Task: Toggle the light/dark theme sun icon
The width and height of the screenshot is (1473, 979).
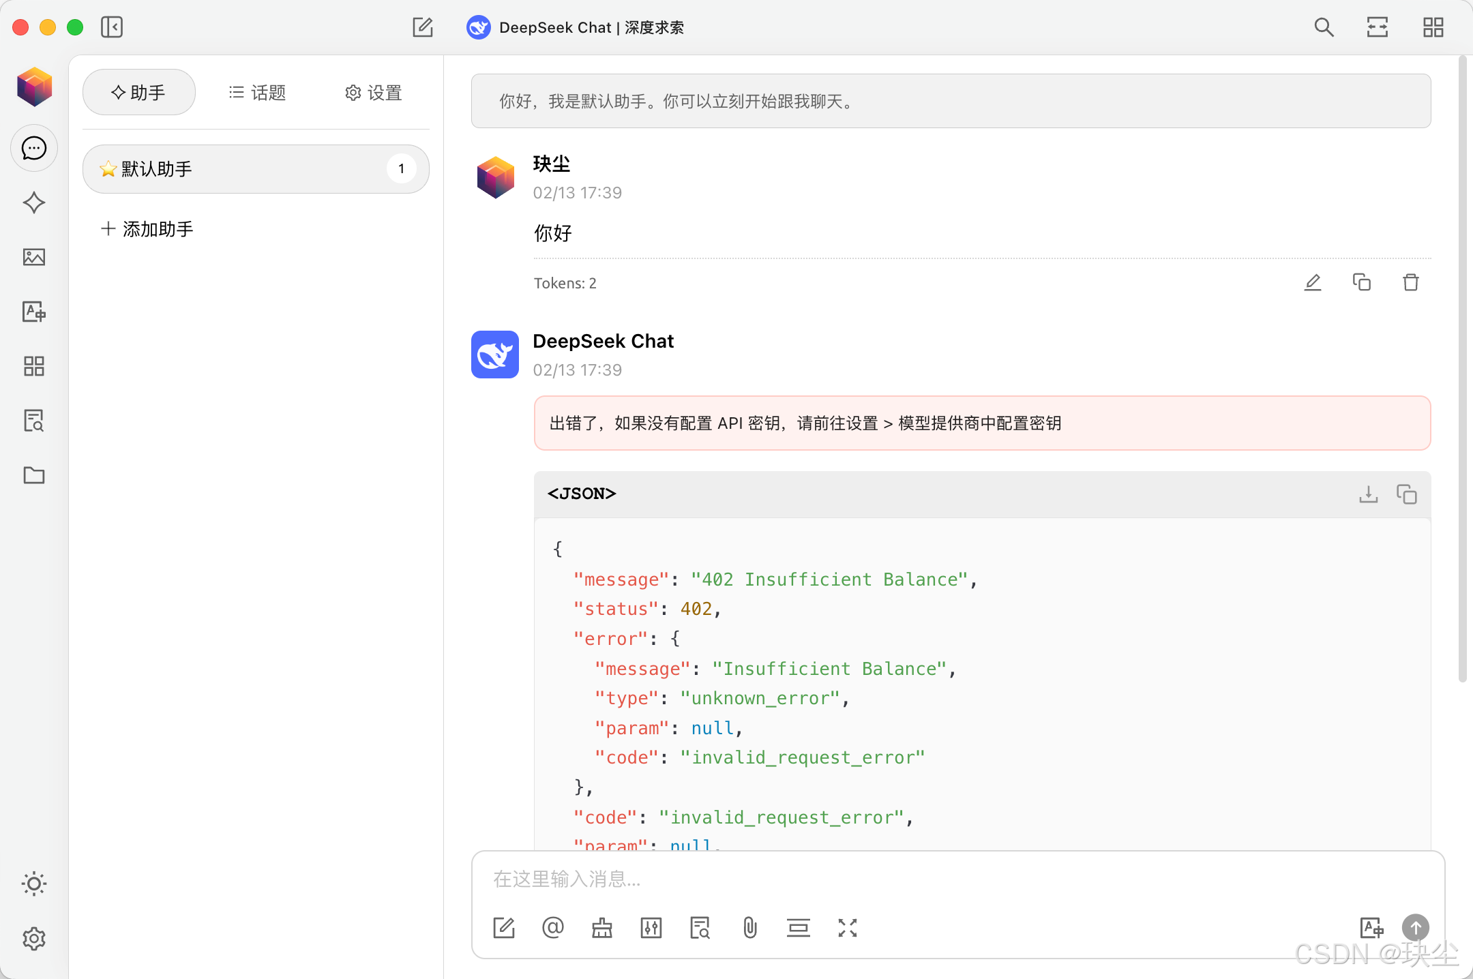Action: tap(34, 884)
